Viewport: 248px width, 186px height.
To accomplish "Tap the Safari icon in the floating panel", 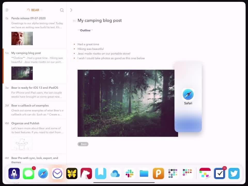I will point(188,95).
